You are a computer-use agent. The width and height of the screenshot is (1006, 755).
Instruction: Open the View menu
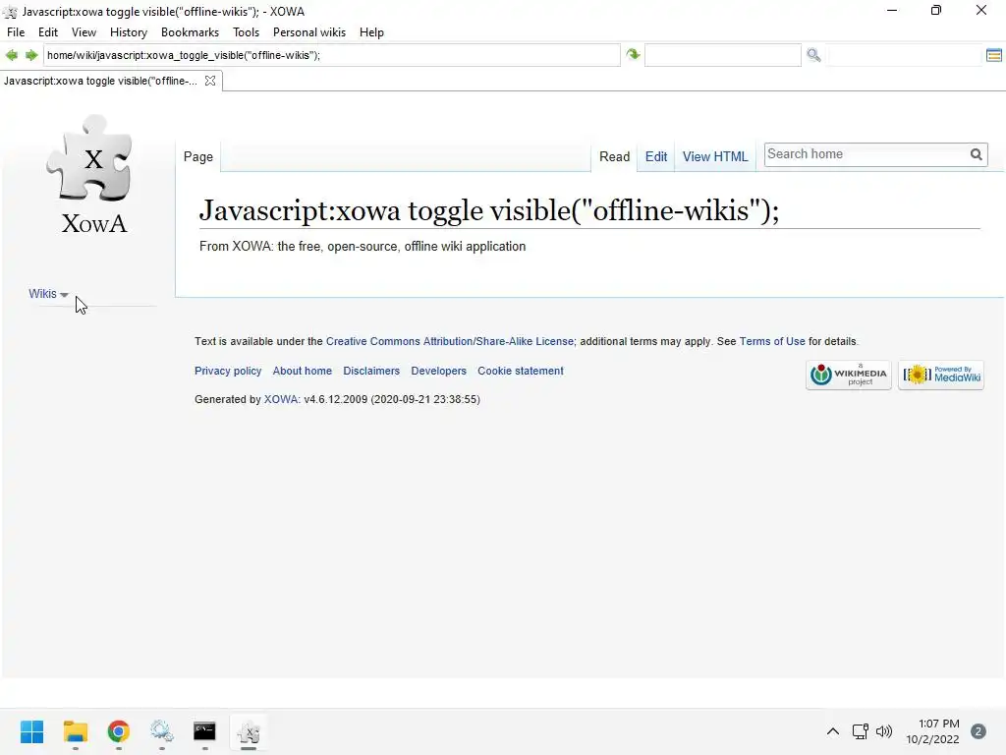coord(84,32)
